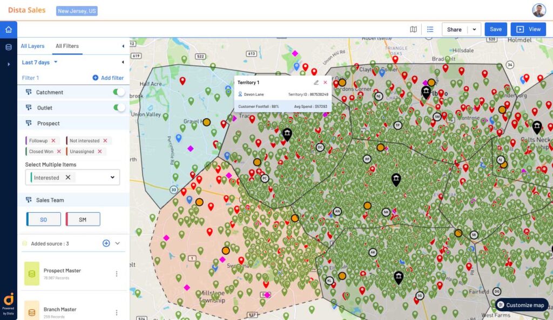Remove the Closed Won tag
553x320 pixels.
point(59,151)
